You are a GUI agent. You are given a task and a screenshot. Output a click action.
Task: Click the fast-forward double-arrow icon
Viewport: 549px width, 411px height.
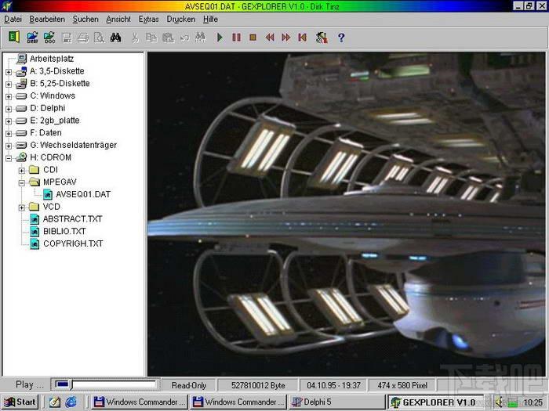point(286,37)
